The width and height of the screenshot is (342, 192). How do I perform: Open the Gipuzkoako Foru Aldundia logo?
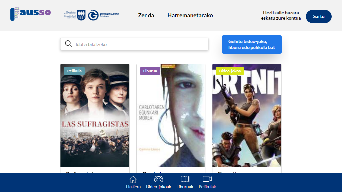point(74,15)
